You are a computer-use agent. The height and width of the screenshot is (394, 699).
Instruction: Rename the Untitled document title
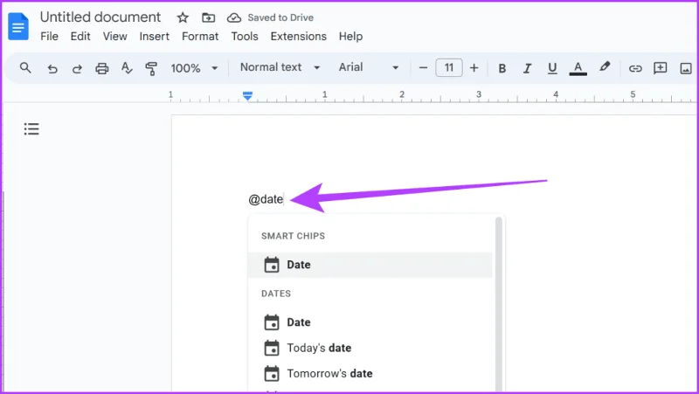click(100, 17)
